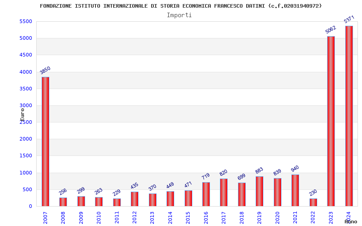Click the 2016 bar
The image size is (362, 226).
point(206,194)
